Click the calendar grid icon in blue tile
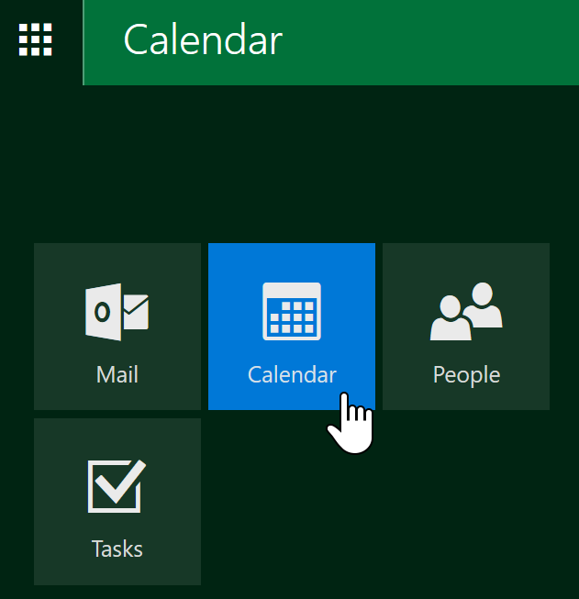Image resolution: width=579 pixels, height=599 pixels. (x=292, y=312)
